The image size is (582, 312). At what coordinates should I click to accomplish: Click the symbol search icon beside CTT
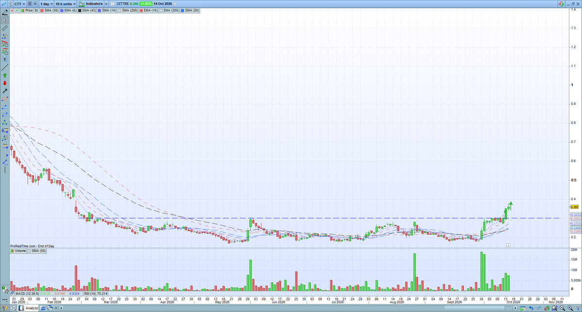pos(11,4)
